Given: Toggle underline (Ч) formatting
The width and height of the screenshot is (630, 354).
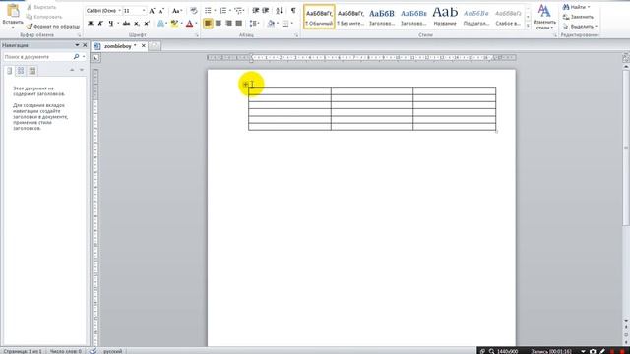Looking at the screenshot, I should tap(111, 24).
